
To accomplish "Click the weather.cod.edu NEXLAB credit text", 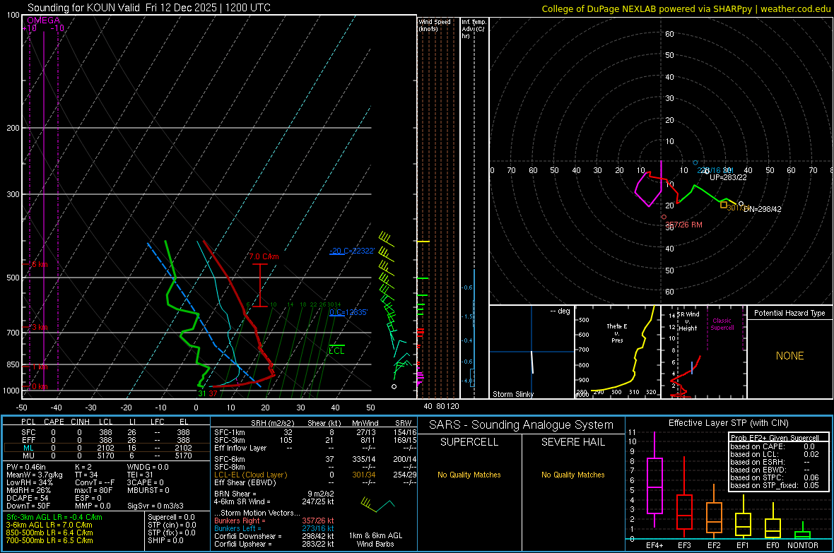I will pyautogui.click(x=686, y=8).
